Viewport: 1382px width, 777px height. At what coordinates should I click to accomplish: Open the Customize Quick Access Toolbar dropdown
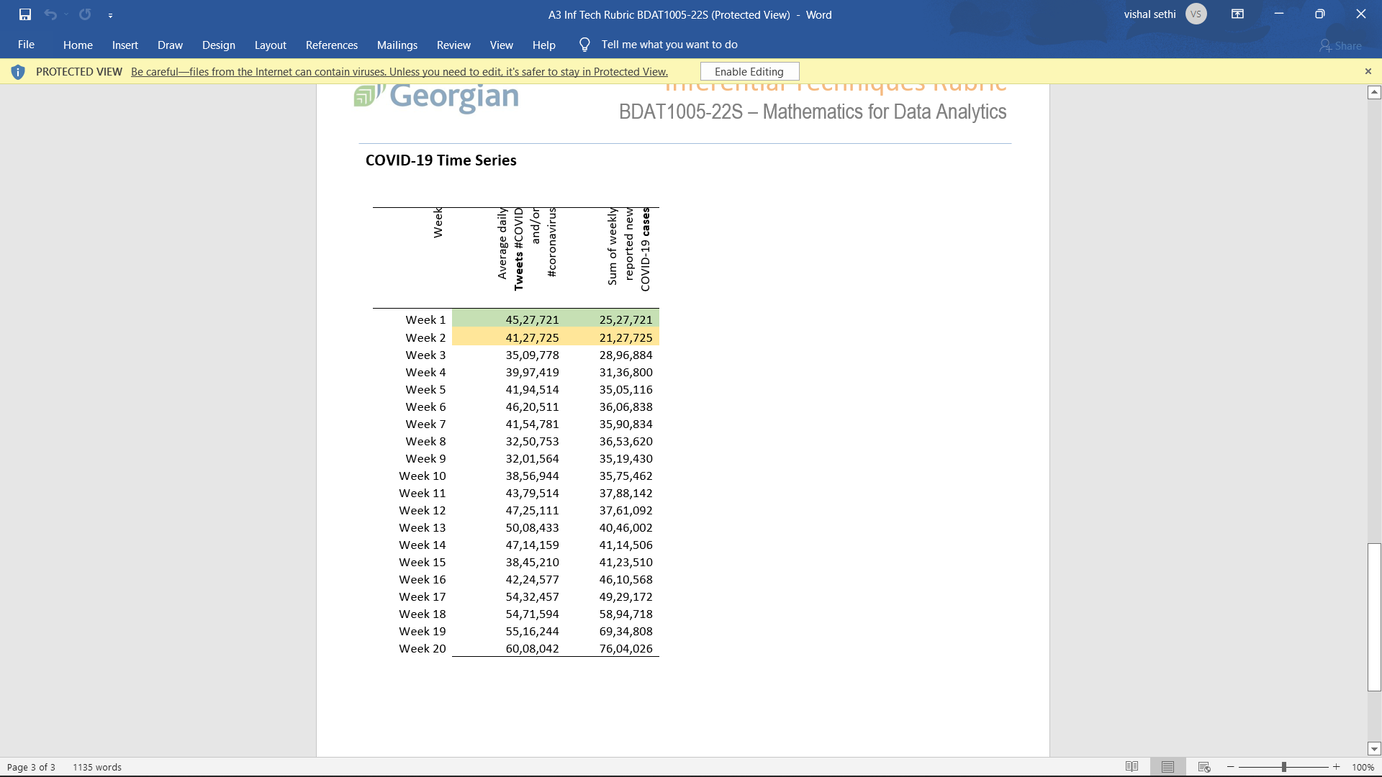click(111, 14)
